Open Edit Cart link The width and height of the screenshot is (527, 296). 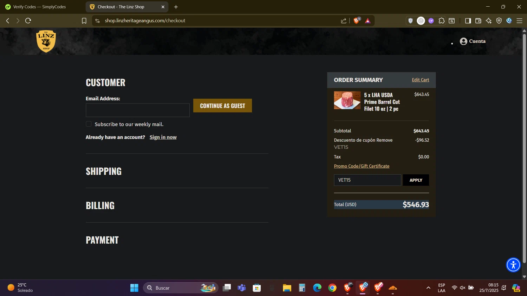point(420,80)
